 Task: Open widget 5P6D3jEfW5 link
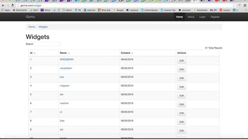coord(67,59)
